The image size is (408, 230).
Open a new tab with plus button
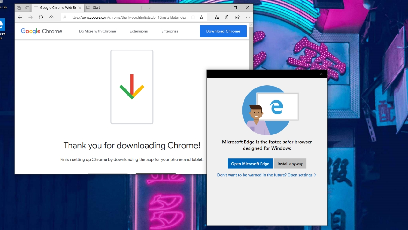tap(142, 8)
